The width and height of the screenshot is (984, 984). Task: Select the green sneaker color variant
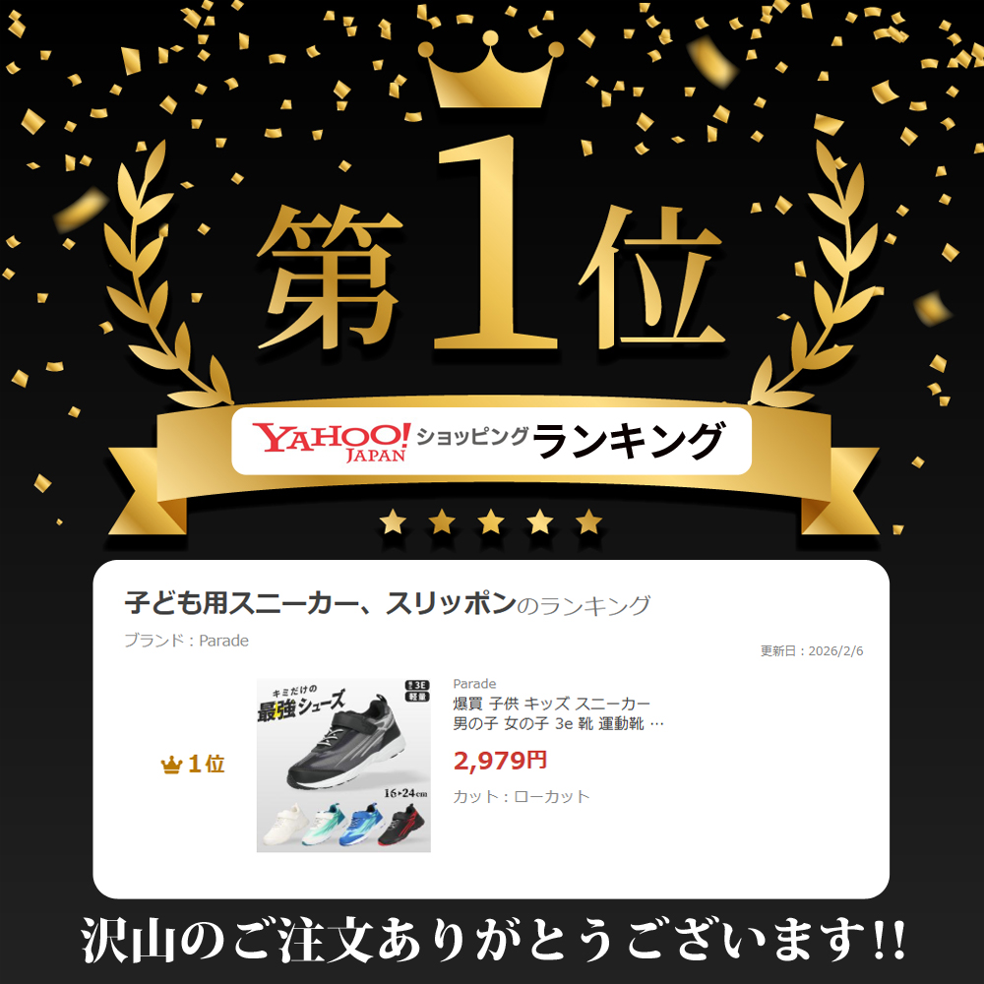323,825
